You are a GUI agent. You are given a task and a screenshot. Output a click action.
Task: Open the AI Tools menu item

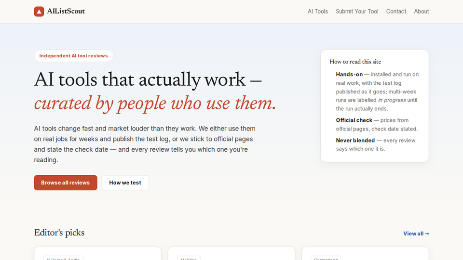[x=318, y=11]
